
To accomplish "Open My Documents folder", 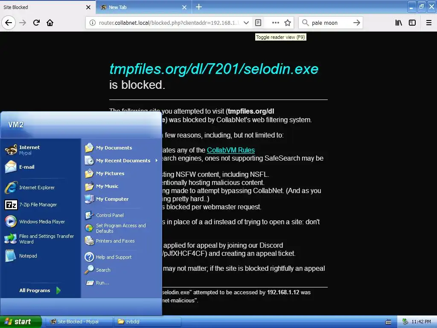I will (x=122, y=147).
